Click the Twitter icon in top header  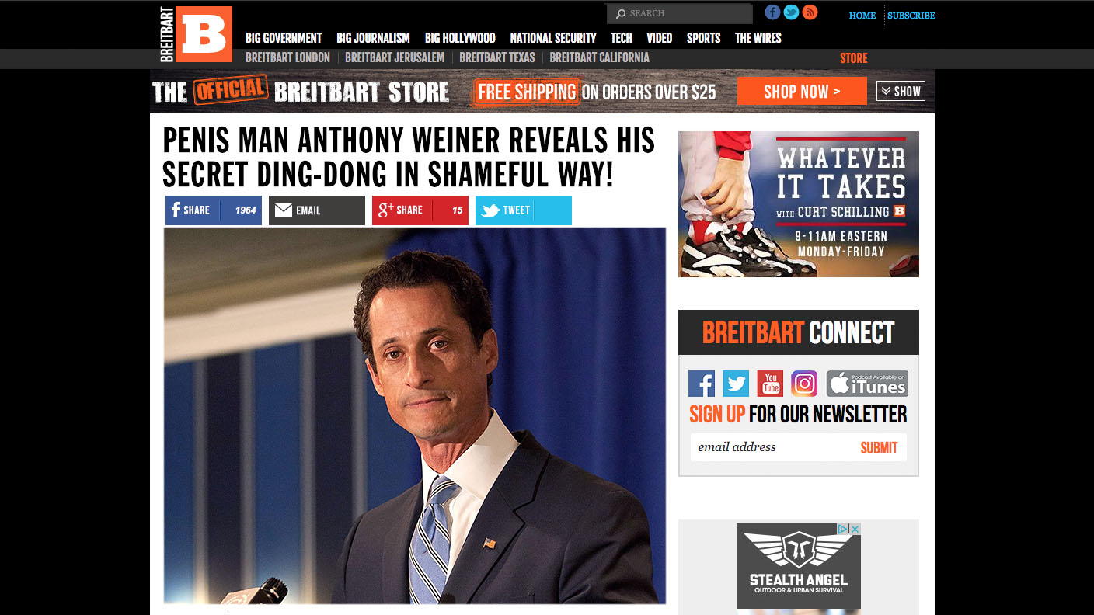[791, 12]
